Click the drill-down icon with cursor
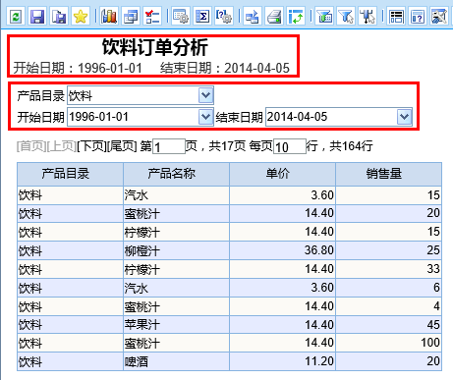The height and width of the screenshot is (380, 453). pyautogui.click(x=368, y=17)
